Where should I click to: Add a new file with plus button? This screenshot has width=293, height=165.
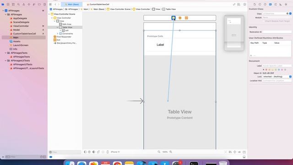(x=3, y=157)
